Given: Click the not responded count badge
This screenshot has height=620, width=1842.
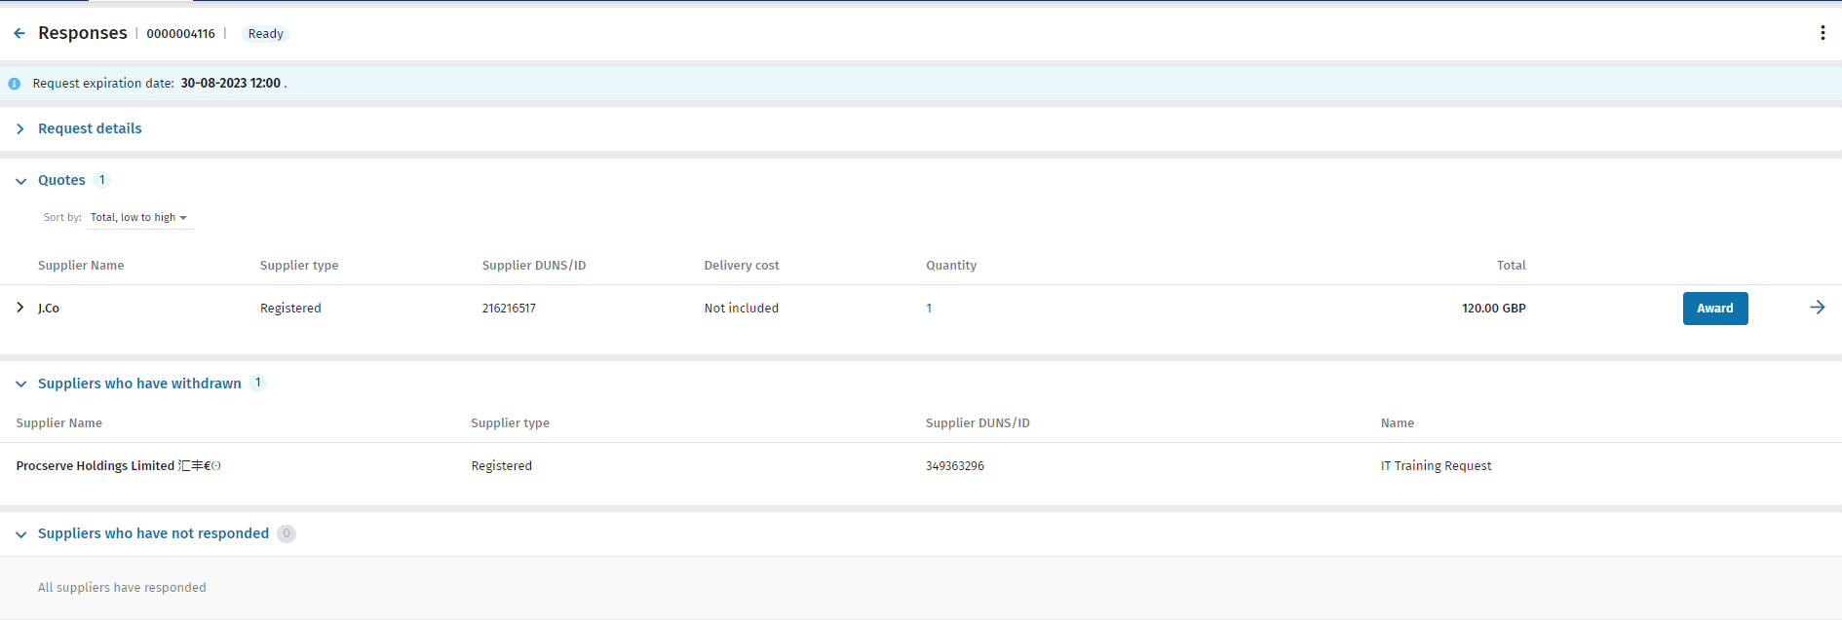Looking at the screenshot, I should (287, 533).
